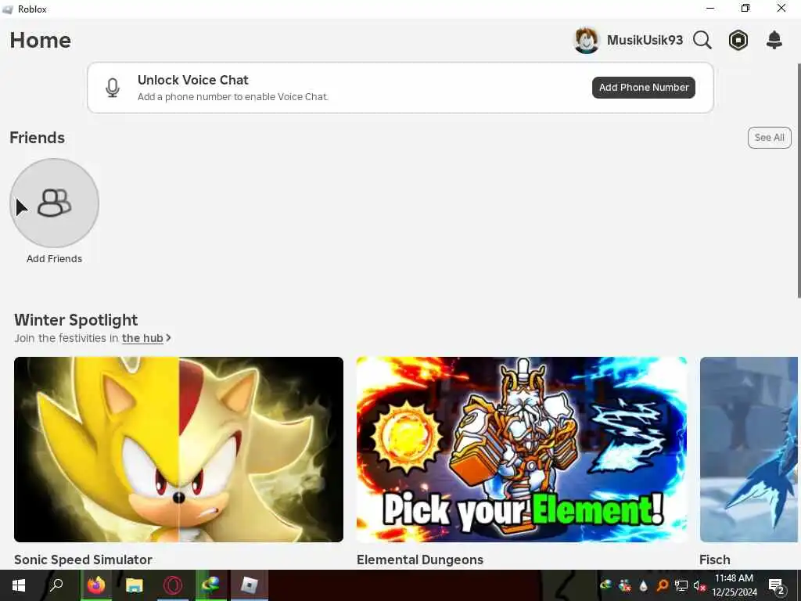Click the chevron after the hub
This screenshot has width=801, height=601.
[168, 338]
